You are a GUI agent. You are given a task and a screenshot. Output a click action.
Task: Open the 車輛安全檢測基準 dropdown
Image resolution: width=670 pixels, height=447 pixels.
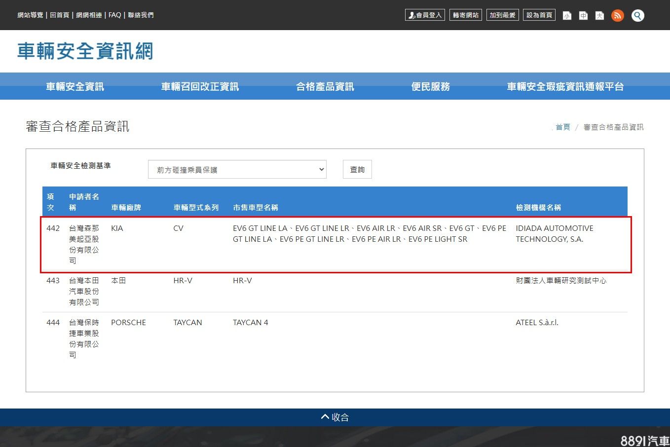click(237, 169)
